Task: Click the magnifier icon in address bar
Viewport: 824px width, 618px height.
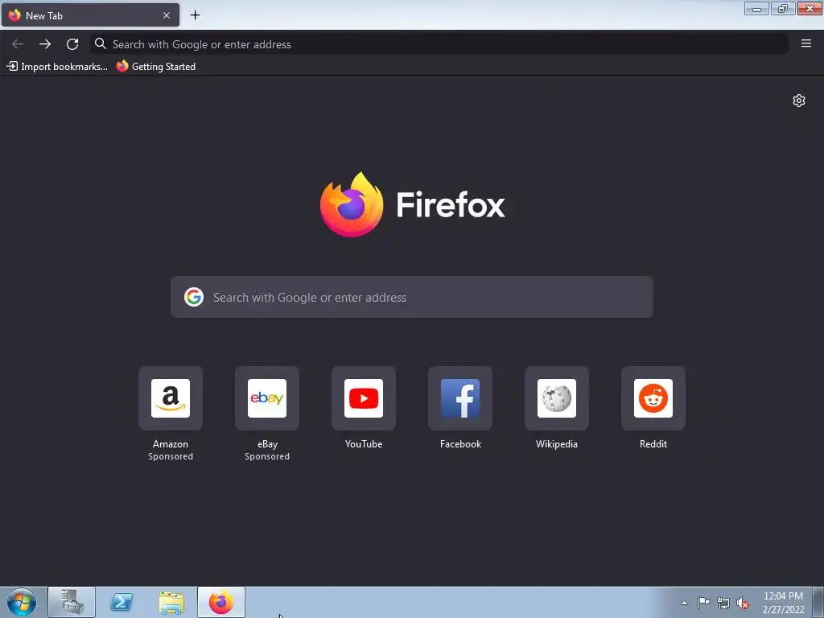Action: [101, 43]
